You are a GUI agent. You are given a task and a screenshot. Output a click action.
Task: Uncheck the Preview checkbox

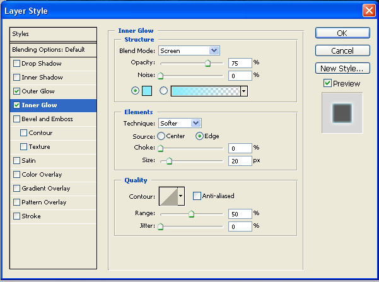pos(327,83)
